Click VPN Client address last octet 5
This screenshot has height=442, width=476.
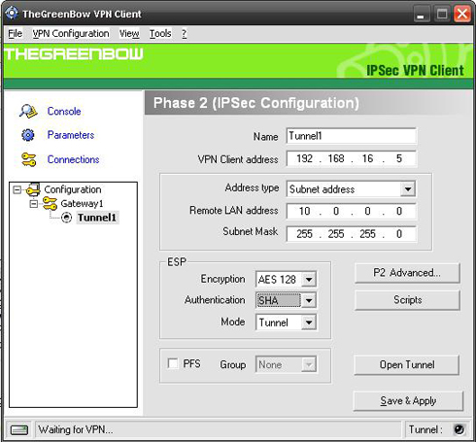[x=399, y=158]
